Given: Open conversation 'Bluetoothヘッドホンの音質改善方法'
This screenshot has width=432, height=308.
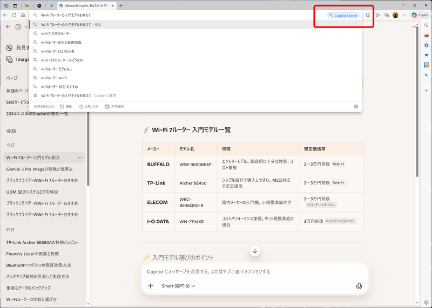Looking at the screenshot, I should (38, 265).
